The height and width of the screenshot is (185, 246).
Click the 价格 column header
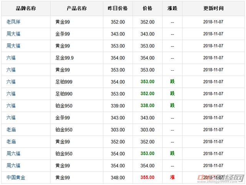(x=148, y=8)
